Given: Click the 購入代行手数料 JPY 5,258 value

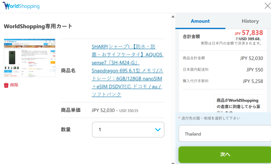Looking at the screenshot, I should pyautogui.click(x=253, y=81).
